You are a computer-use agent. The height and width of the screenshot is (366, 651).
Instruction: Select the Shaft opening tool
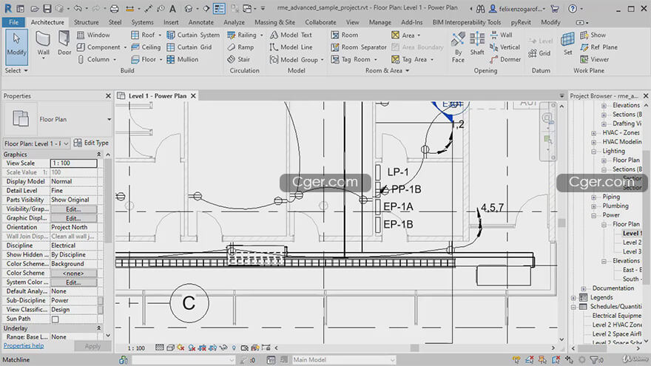point(477,43)
